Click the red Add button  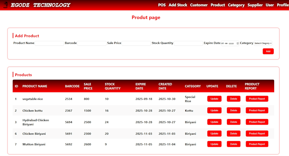268,51
